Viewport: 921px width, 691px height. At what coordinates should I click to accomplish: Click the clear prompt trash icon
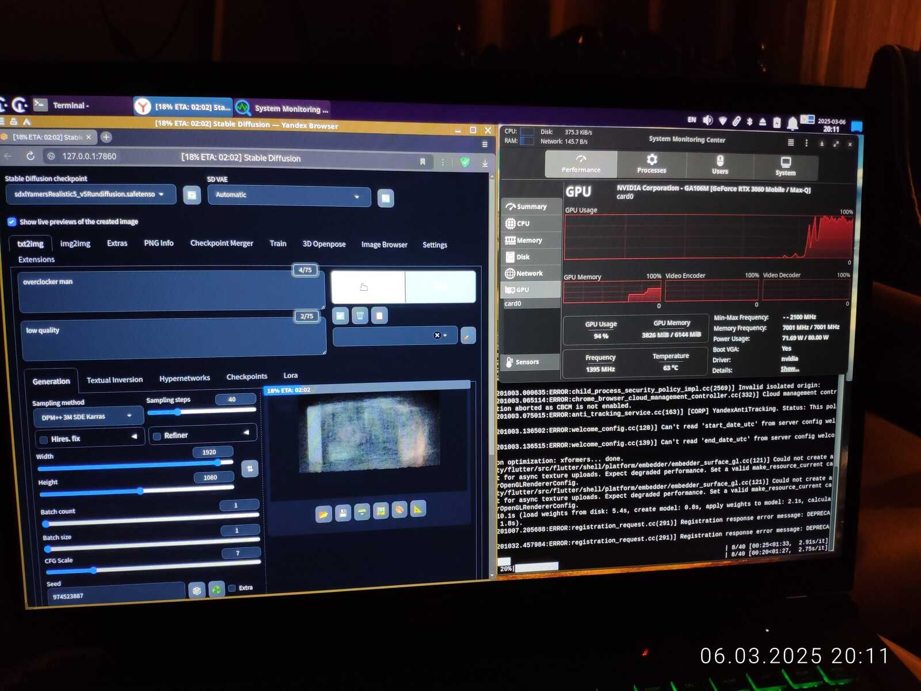pyautogui.click(x=360, y=316)
